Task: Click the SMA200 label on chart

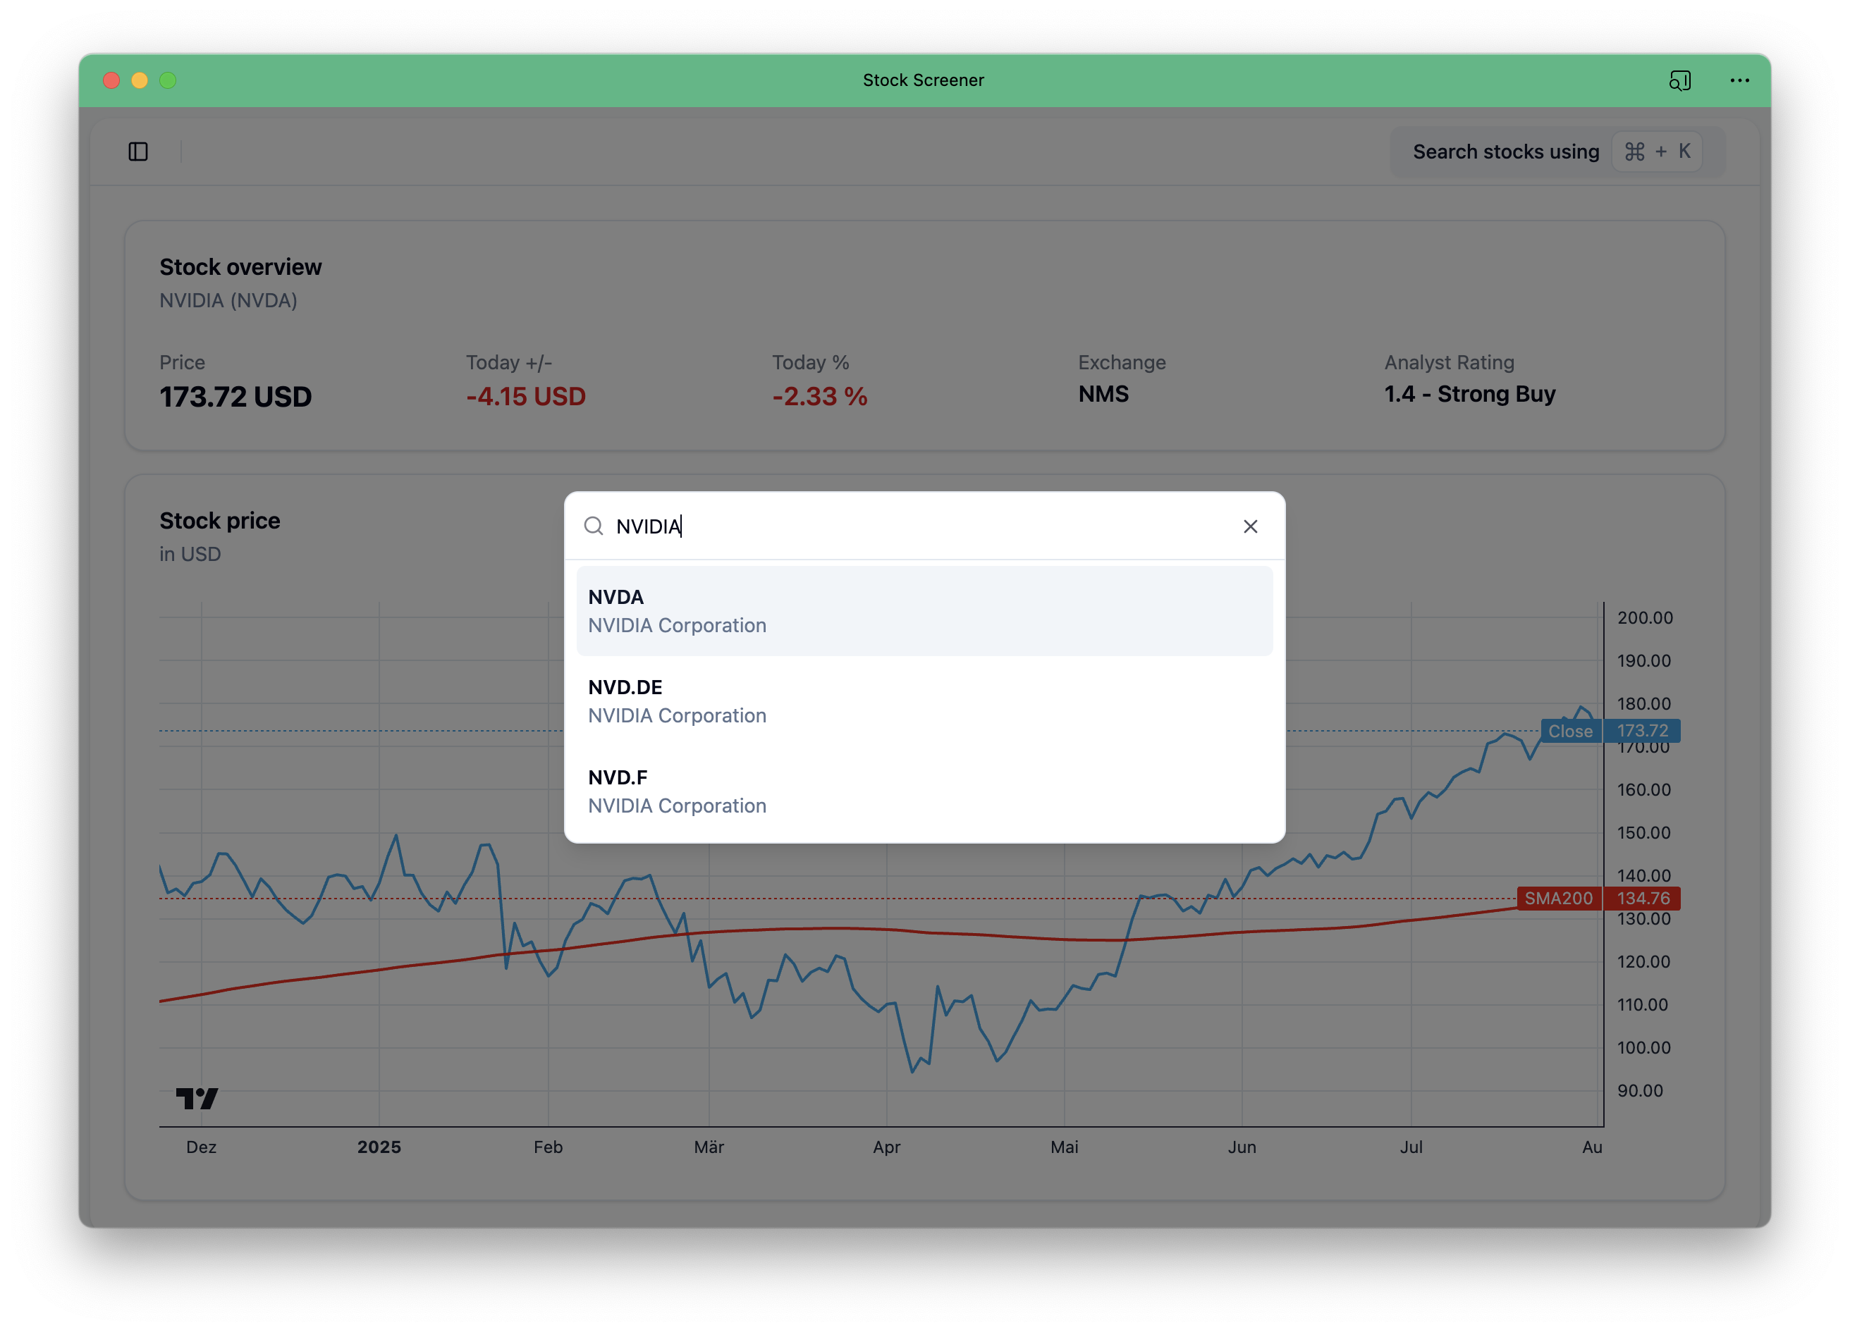Action: [x=1558, y=899]
